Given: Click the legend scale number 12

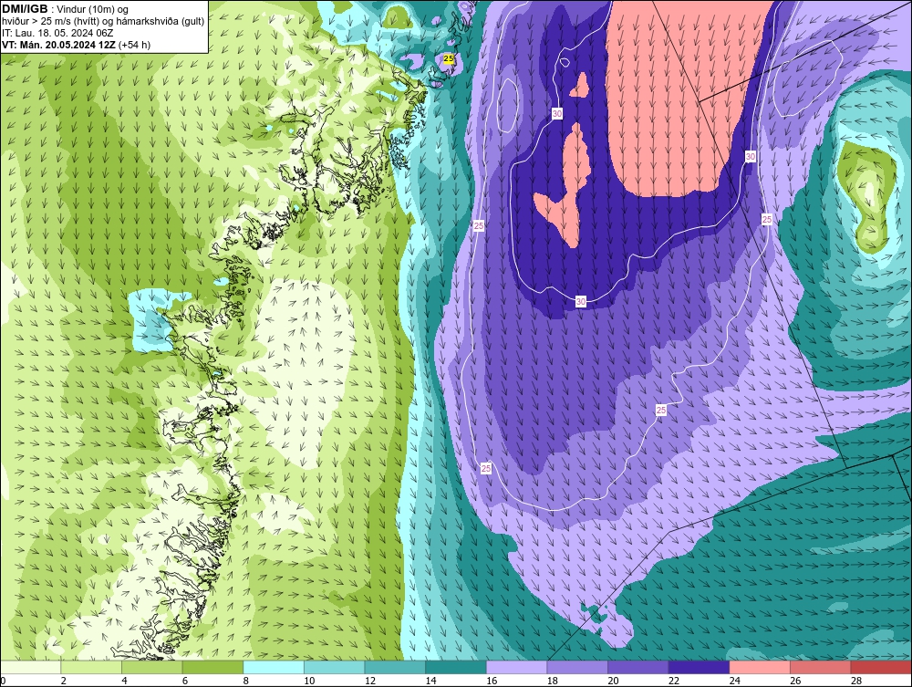Looking at the screenshot, I should click(x=370, y=681).
